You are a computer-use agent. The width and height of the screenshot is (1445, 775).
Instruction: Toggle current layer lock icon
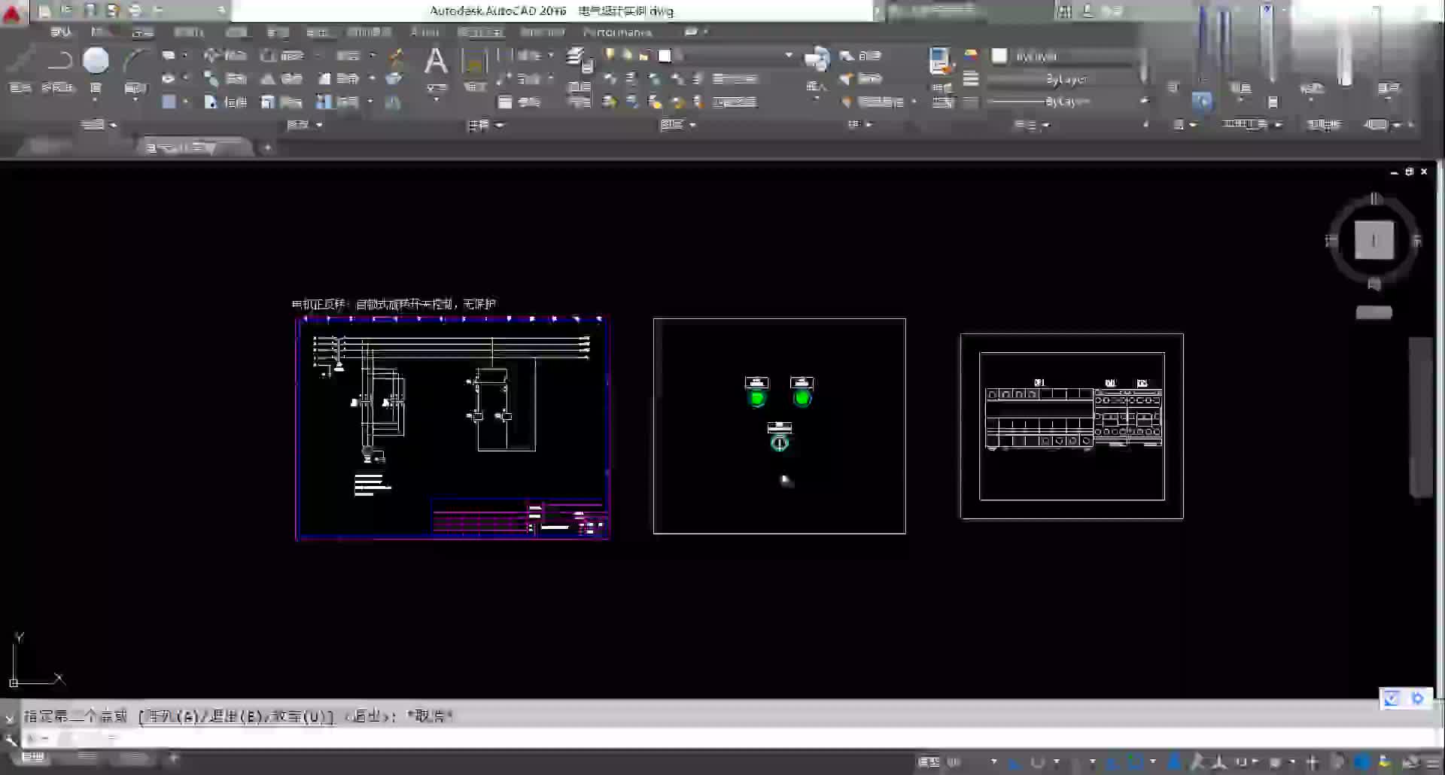pos(644,55)
